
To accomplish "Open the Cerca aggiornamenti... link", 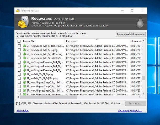I will tap(130, 110).
